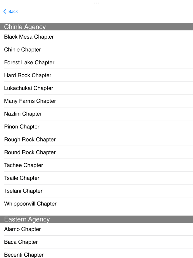Select Many Farms Chapter

point(30,101)
